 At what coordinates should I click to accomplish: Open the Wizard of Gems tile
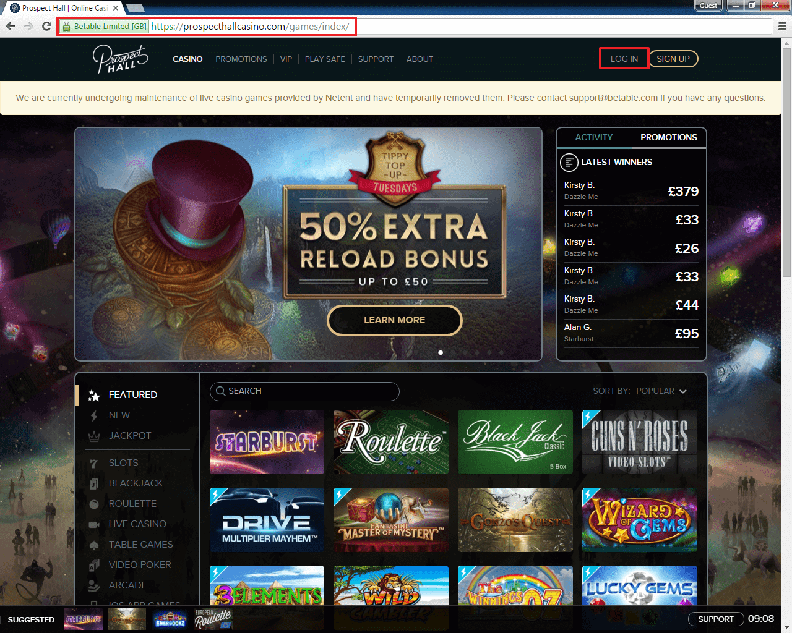click(640, 520)
